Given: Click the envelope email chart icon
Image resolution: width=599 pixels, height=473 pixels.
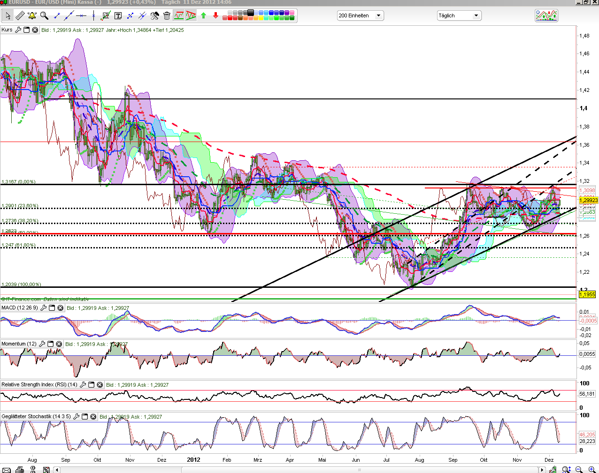Looking at the screenshot, I should (6, 470).
